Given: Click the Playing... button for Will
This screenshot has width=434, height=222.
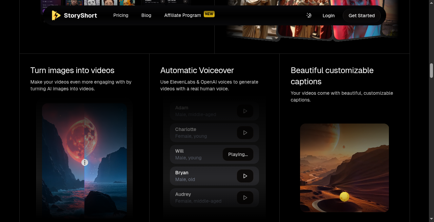Looking at the screenshot, I should 238,154.
